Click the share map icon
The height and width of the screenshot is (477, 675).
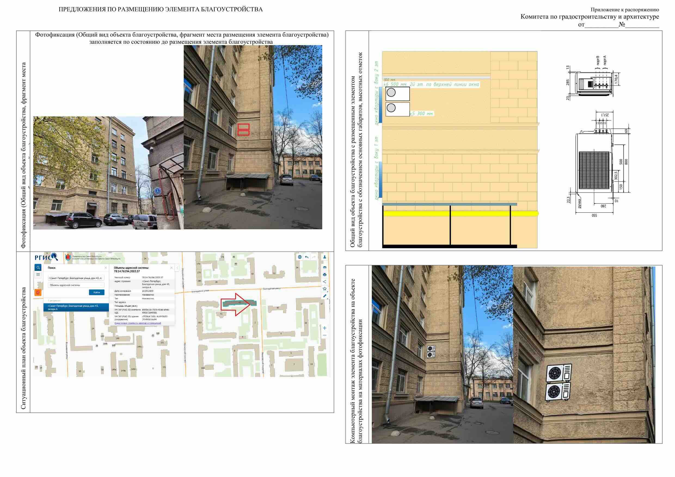324,282
